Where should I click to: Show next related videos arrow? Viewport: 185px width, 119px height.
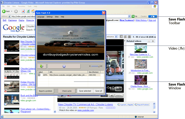pyautogui.click(x=153, y=41)
